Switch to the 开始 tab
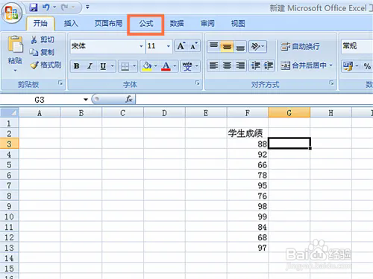Screen dimensions: 373x279 40,24
